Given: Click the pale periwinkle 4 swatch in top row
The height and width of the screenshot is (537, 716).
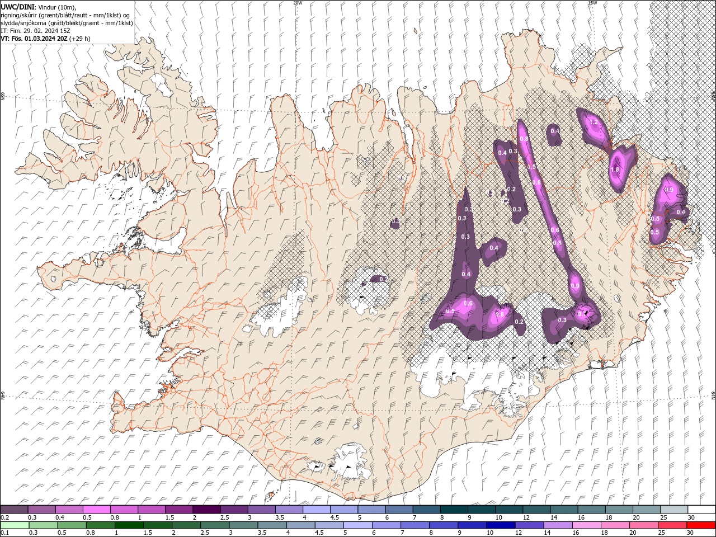Looking at the screenshot, I should tap(316, 510).
